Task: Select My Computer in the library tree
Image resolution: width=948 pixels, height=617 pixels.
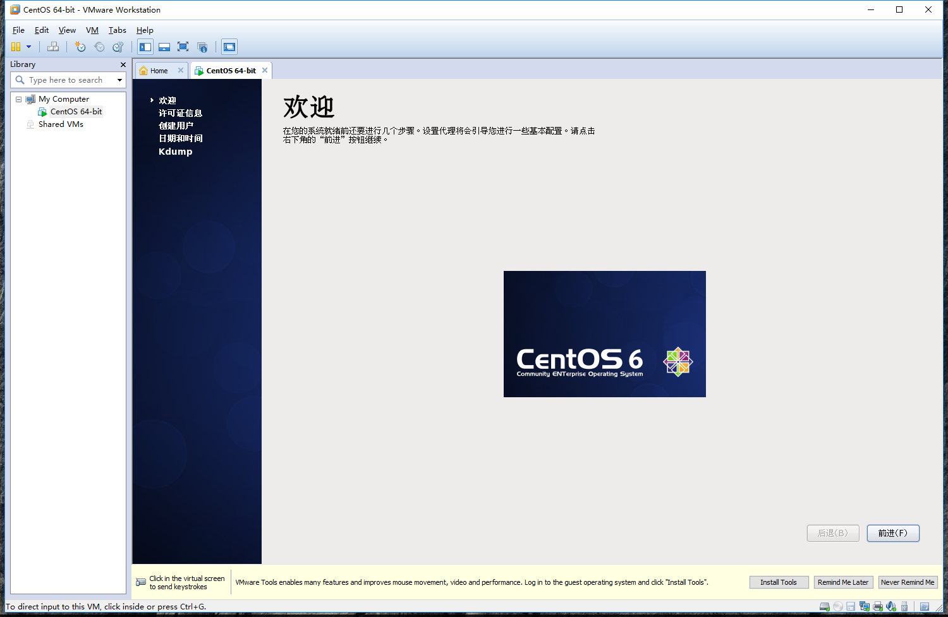Action: 63,99
